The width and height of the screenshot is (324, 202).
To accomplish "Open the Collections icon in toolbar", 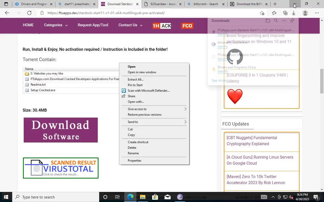I will pos(285,13).
